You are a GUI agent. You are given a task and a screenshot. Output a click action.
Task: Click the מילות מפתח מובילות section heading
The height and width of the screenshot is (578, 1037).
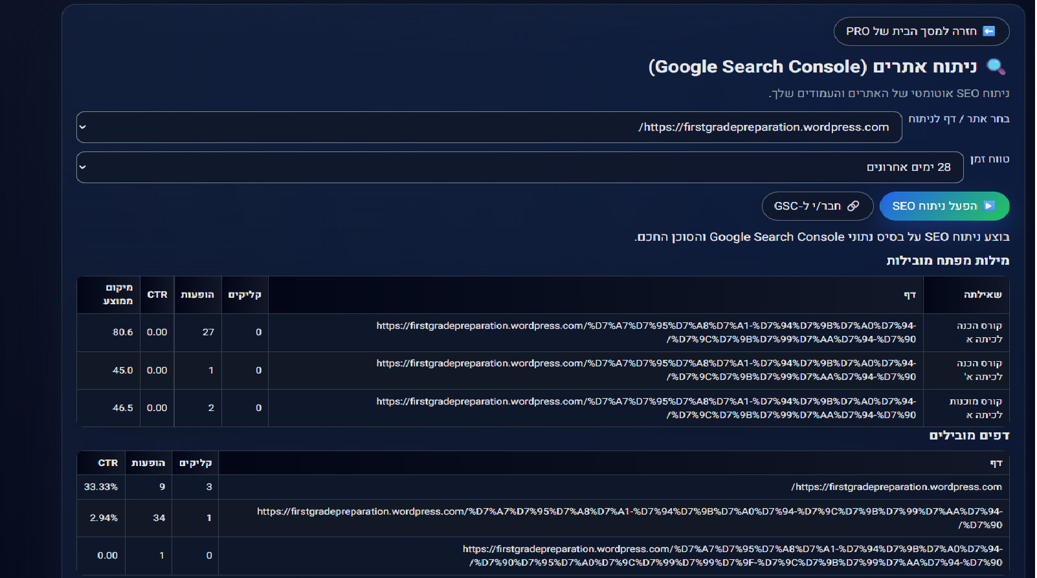(x=948, y=260)
